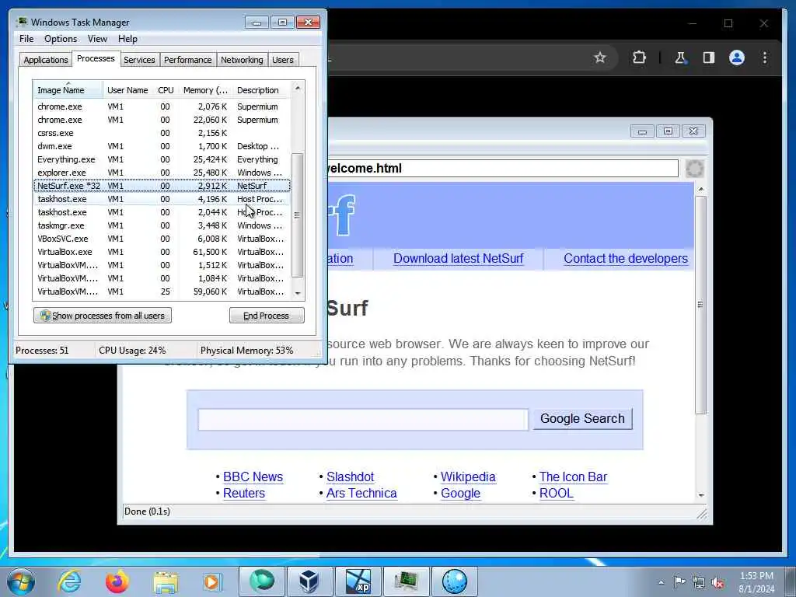This screenshot has height=597, width=796.
Task: Click the End Process button
Action: [x=267, y=316]
